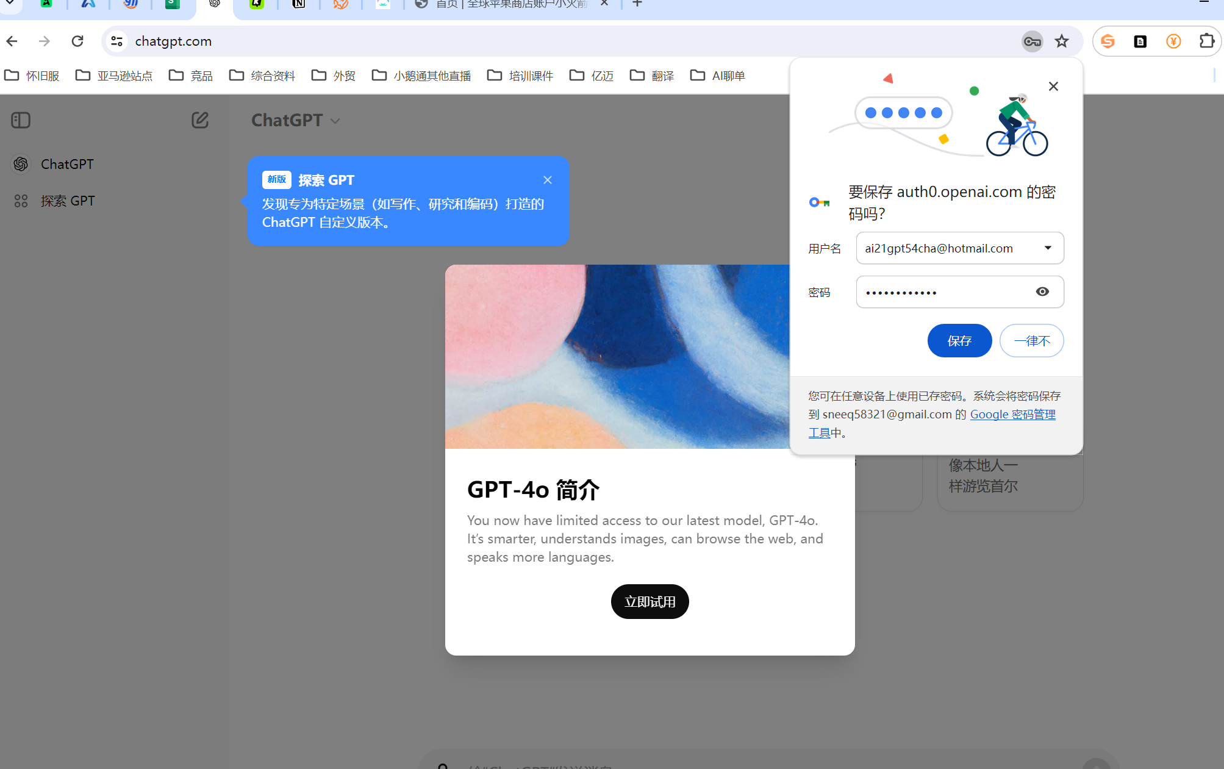Go back to the previous page
This screenshot has height=769, width=1224.
[12, 41]
